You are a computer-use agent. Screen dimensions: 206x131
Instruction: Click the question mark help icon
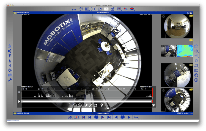(102, 105)
